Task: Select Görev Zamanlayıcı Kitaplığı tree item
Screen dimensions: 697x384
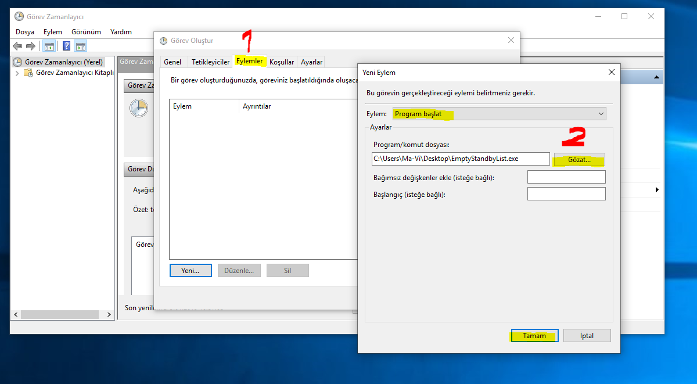Action: tap(74, 73)
